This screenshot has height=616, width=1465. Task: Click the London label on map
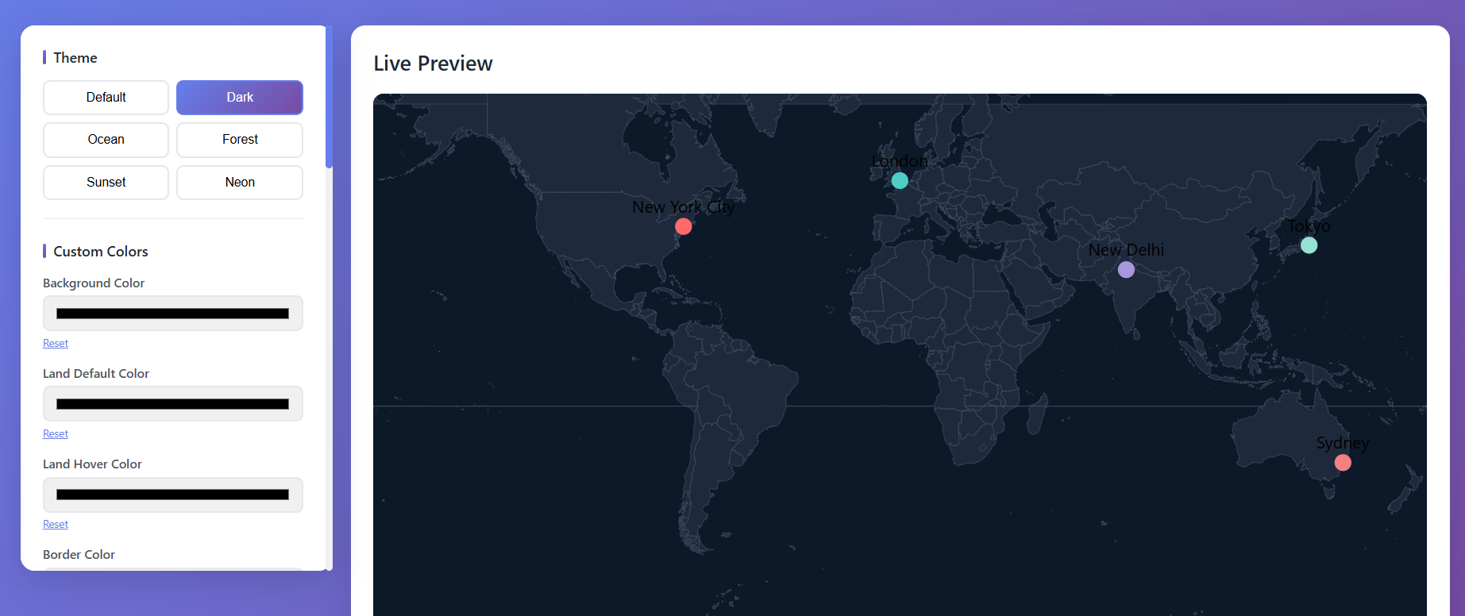click(900, 161)
